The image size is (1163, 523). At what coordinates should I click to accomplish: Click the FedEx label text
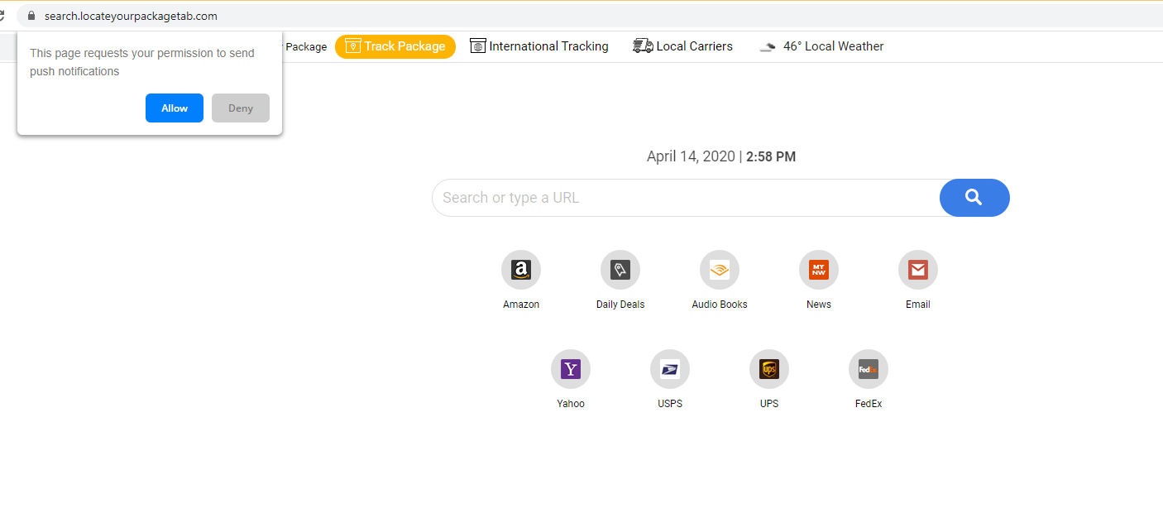click(x=869, y=404)
